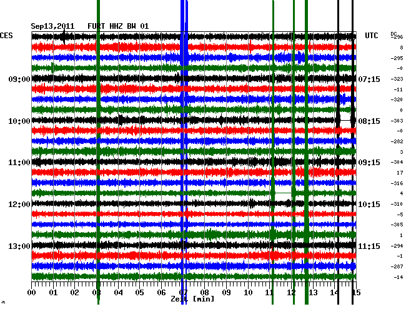Viewport: 406px width, 309px height.
Task: Click the DC offset value -295
Action: click(x=397, y=58)
